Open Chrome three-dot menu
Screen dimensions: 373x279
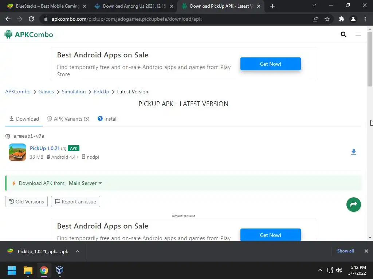tap(365, 19)
